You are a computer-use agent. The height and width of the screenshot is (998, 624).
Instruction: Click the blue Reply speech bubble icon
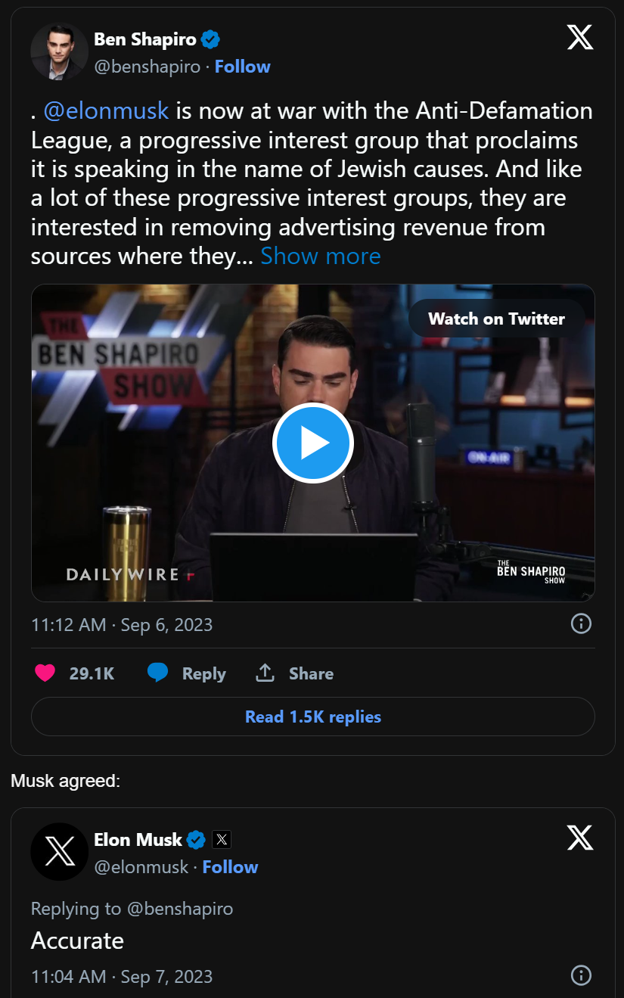click(157, 673)
